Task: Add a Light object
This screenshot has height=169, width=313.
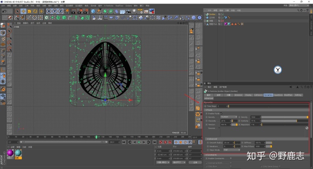Action: point(134,11)
